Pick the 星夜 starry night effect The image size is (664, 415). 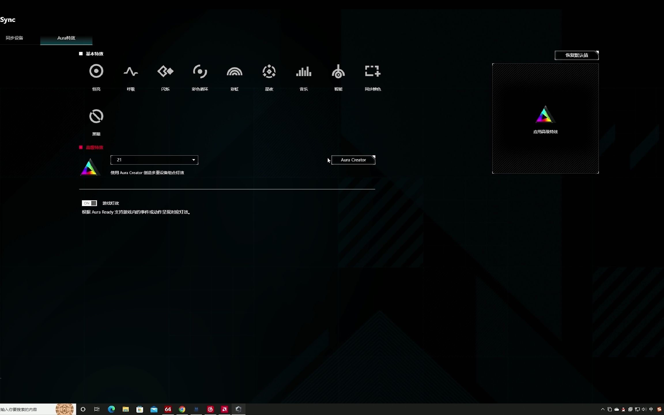[x=269, y=71]
